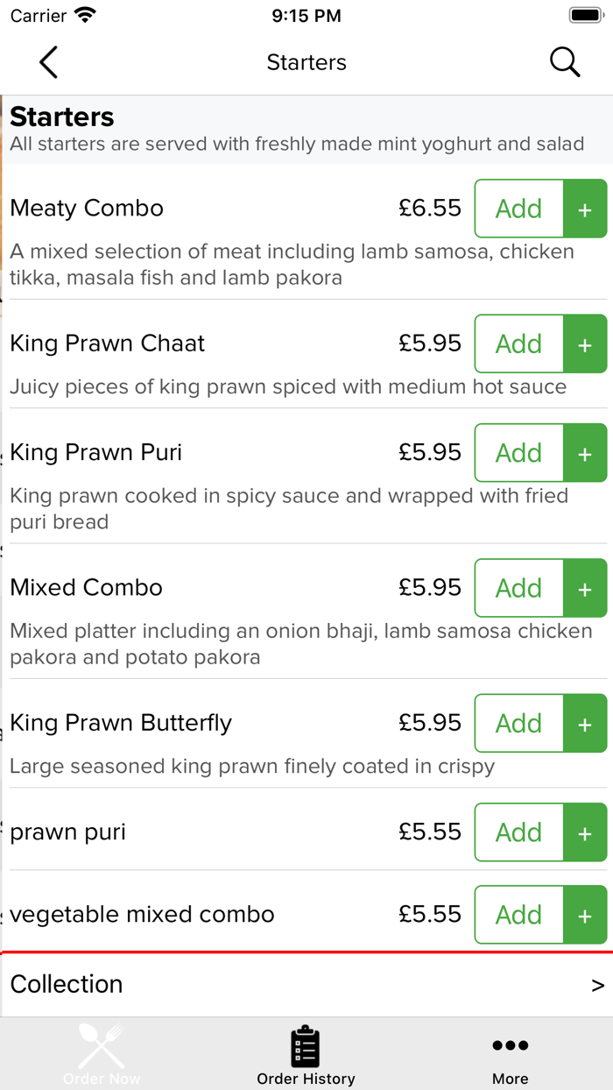Image resolution: width=613 pixels, height=1090 pixels.
Task: Select the King Prawn Puri item name
Action: coord(96,452)
